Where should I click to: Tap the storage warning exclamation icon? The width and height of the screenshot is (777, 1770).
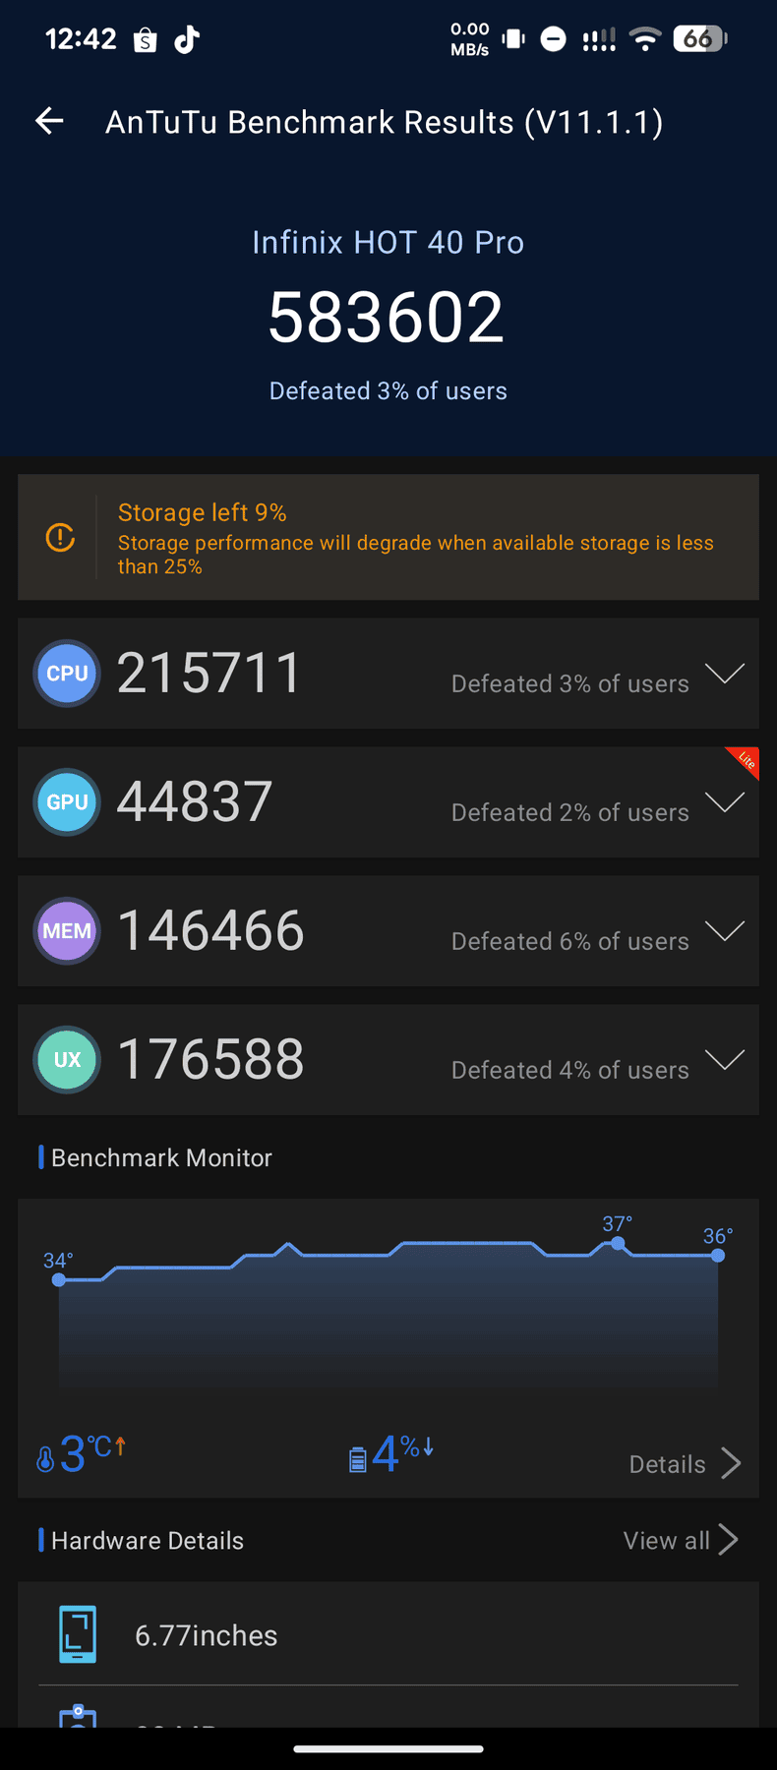pos(60,538)
